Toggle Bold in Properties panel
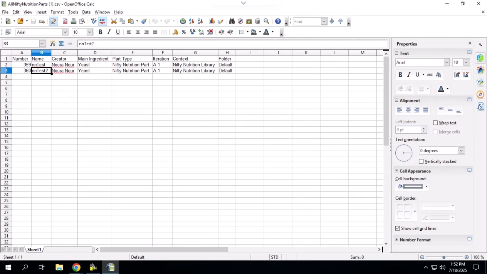 (400, 75)
